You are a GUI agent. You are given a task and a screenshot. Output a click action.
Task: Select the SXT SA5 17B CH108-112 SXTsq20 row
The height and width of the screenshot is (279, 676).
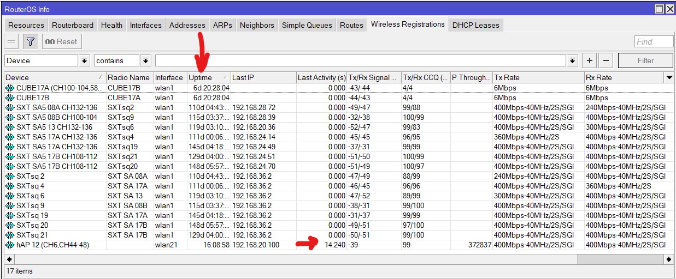pos(339,166)
